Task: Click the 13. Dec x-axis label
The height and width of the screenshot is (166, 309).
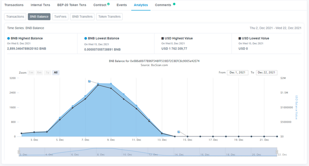Action: (x=162, y=140)
